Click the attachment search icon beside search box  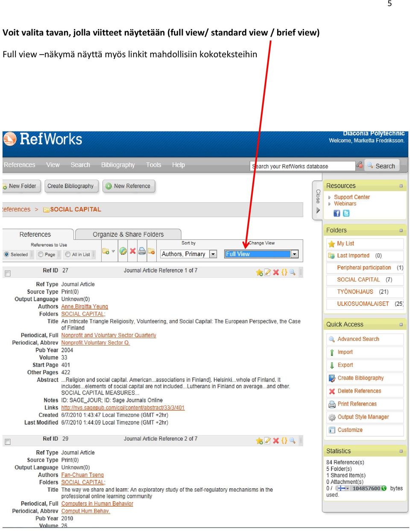[360, 165]
